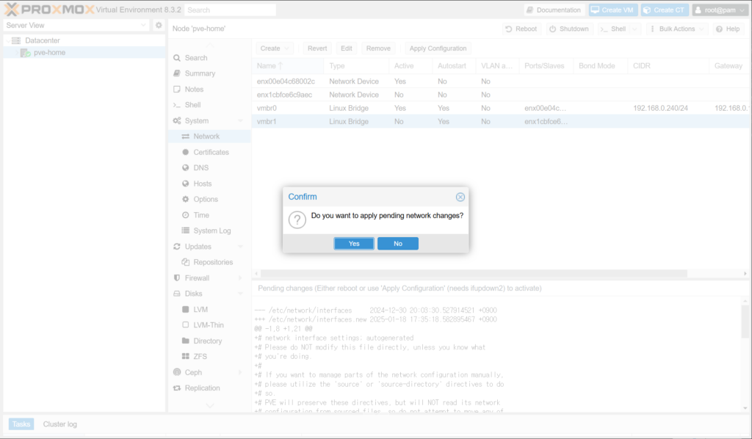Open the Help button in toolbar
The height and width of the screenshot is (439, 752).
(727, 29)
